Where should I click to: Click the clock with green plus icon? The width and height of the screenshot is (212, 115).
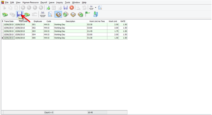coord(66,14)
